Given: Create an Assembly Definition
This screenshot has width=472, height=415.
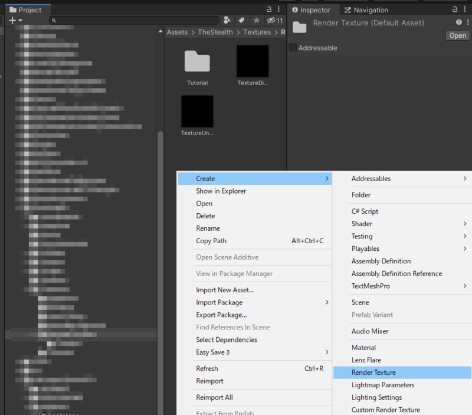Looking at the screenshot, I should 402,261.
